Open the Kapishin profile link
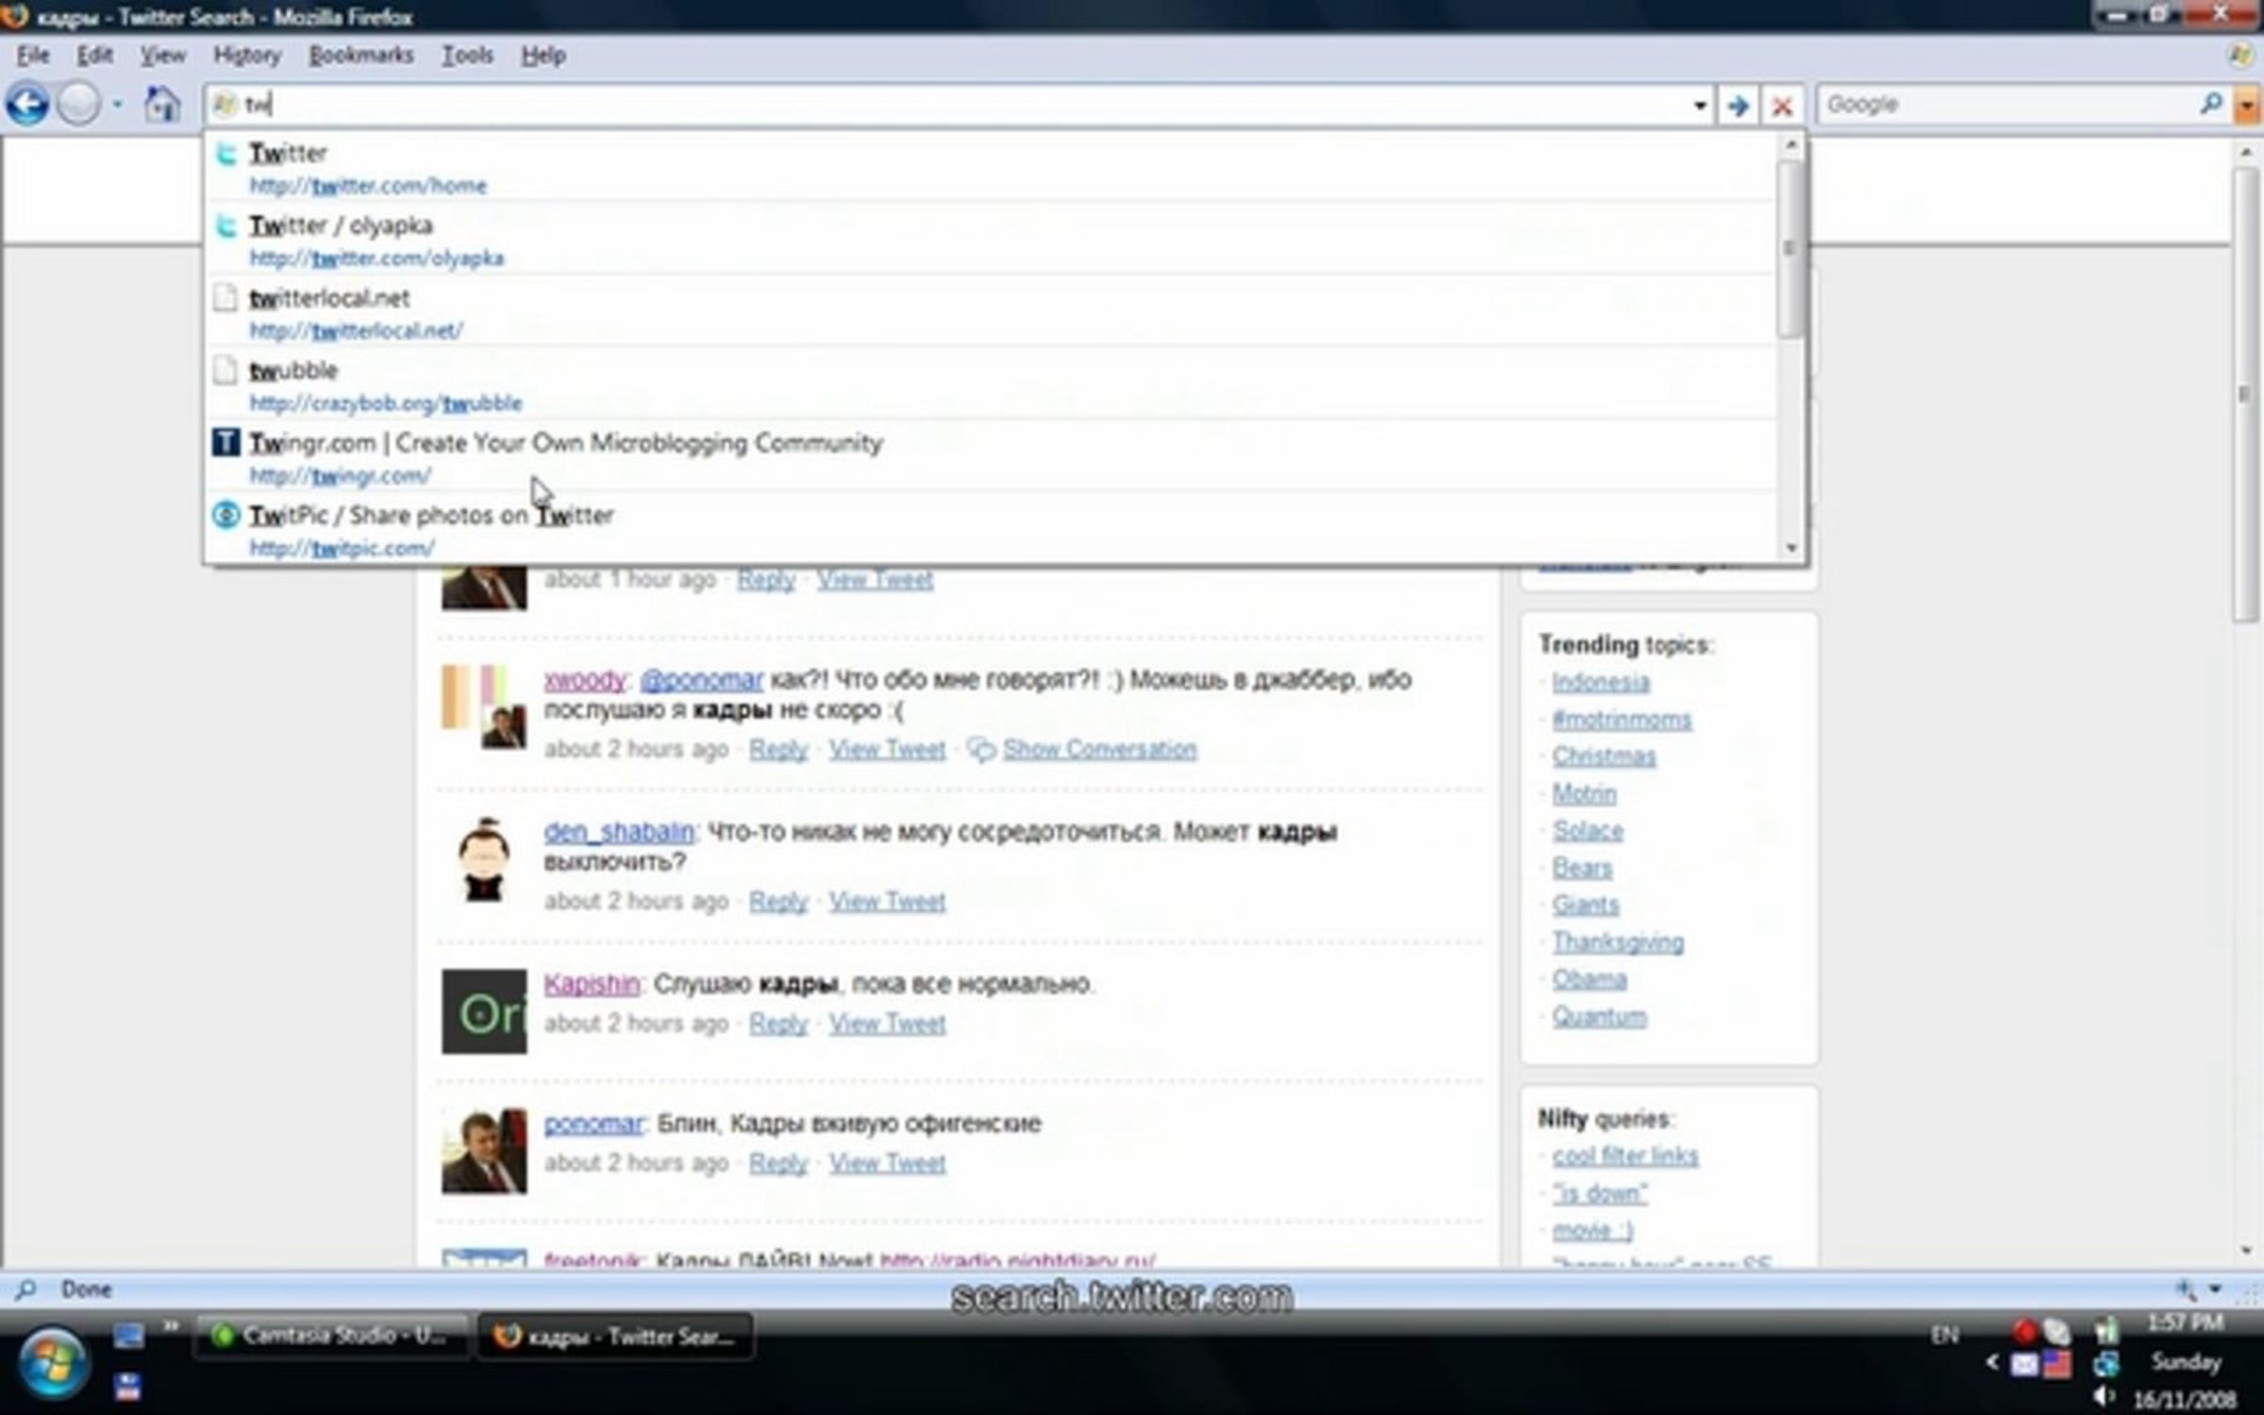This screenshot has width=2264, height=1415. pyautogui.click(x=591, y=984)
